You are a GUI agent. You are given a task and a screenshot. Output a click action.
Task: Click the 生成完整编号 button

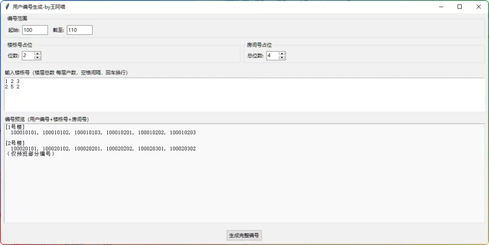pyautogui.click(x=244, y=235)
